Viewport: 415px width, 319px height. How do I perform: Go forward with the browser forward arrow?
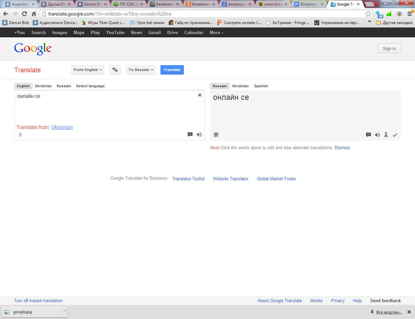tap(15, 14)
